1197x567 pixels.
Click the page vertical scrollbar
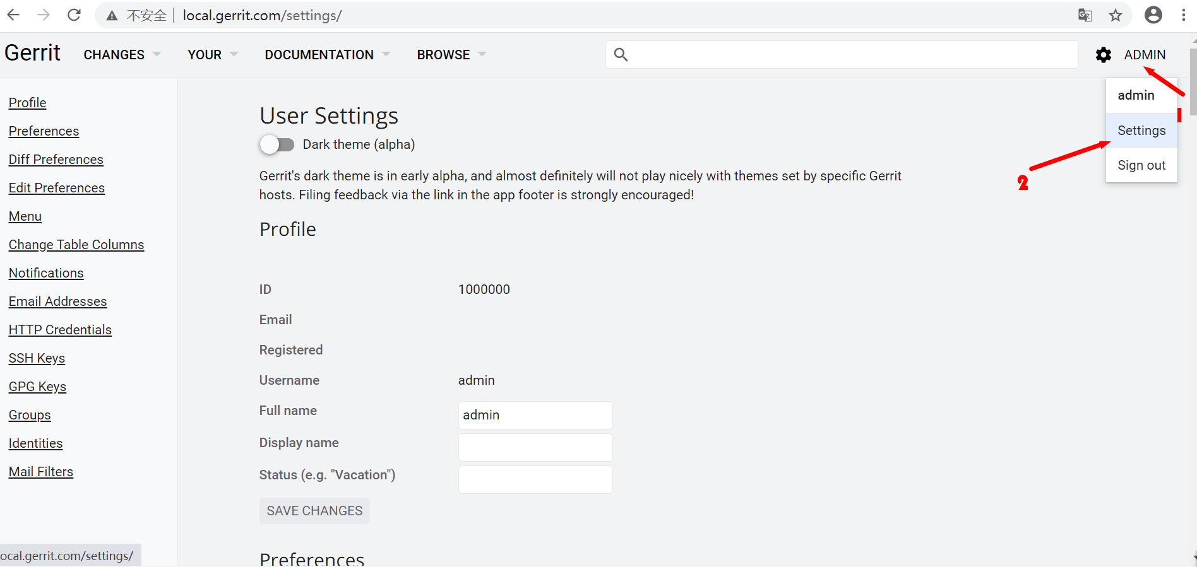(1193, 82)
